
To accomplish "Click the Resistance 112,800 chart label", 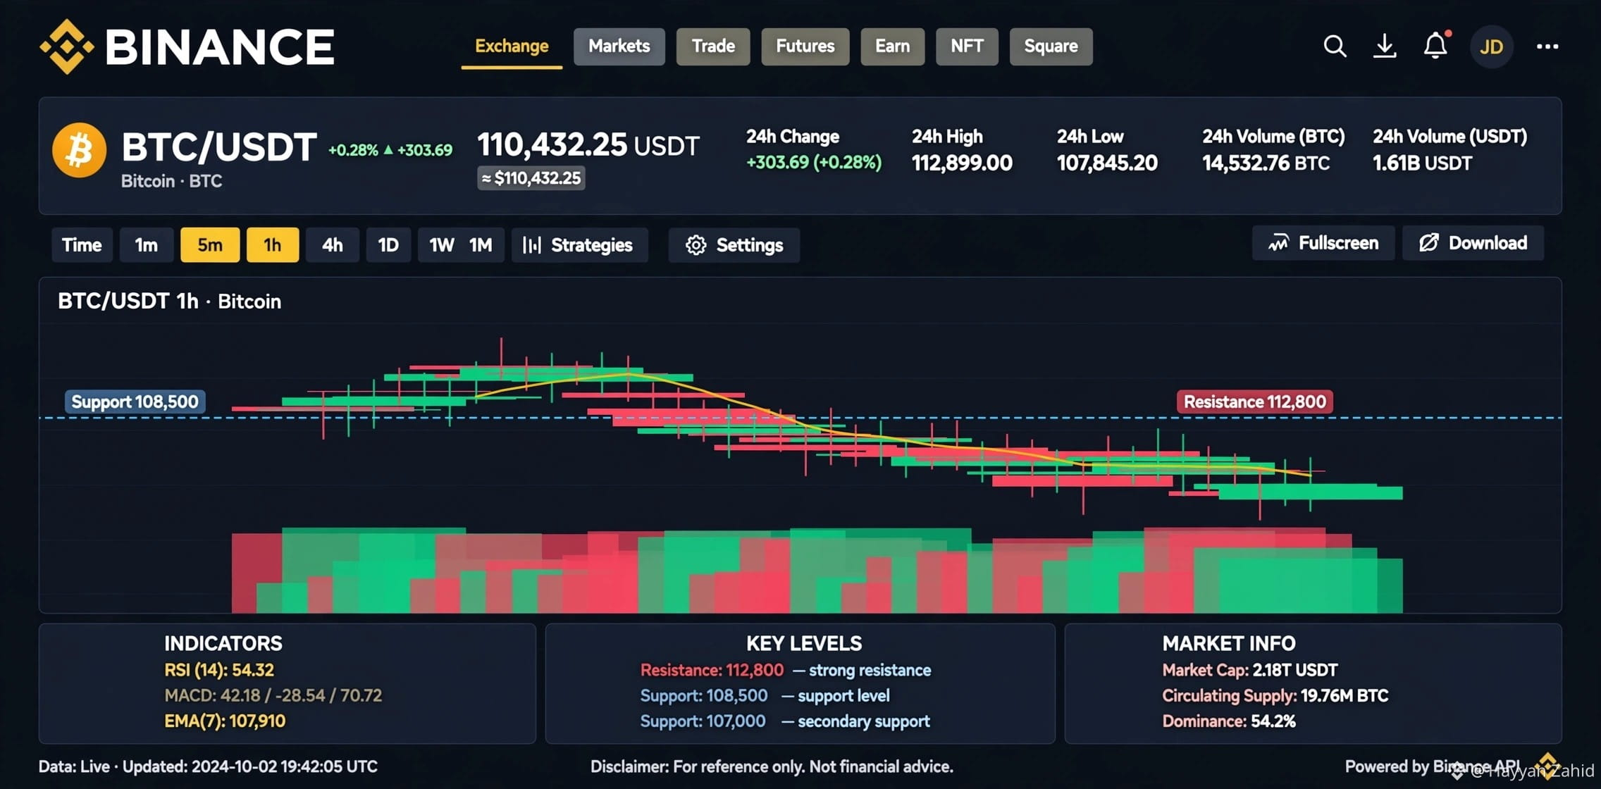I will click(1255, 402).
